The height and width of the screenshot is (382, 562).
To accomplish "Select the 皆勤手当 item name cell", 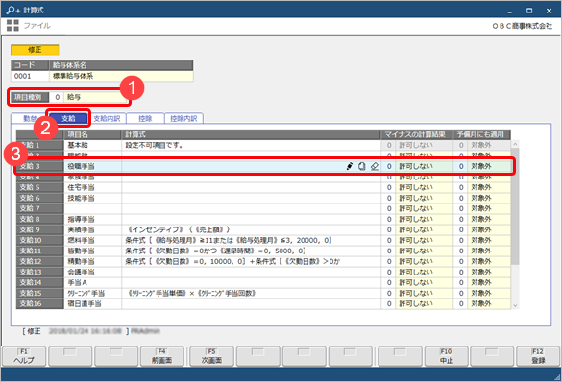I will (x=92, y=251).
